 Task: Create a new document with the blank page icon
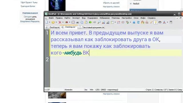[x=47, y=22]
